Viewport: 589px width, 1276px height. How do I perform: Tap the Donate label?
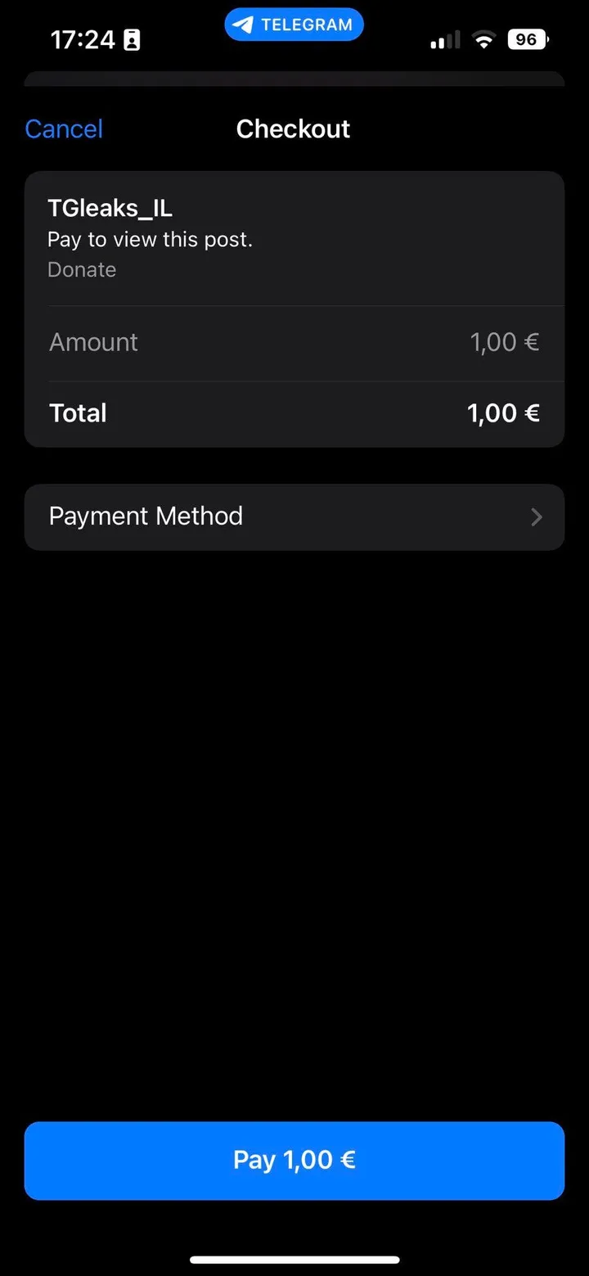click(x=82, y=269)
